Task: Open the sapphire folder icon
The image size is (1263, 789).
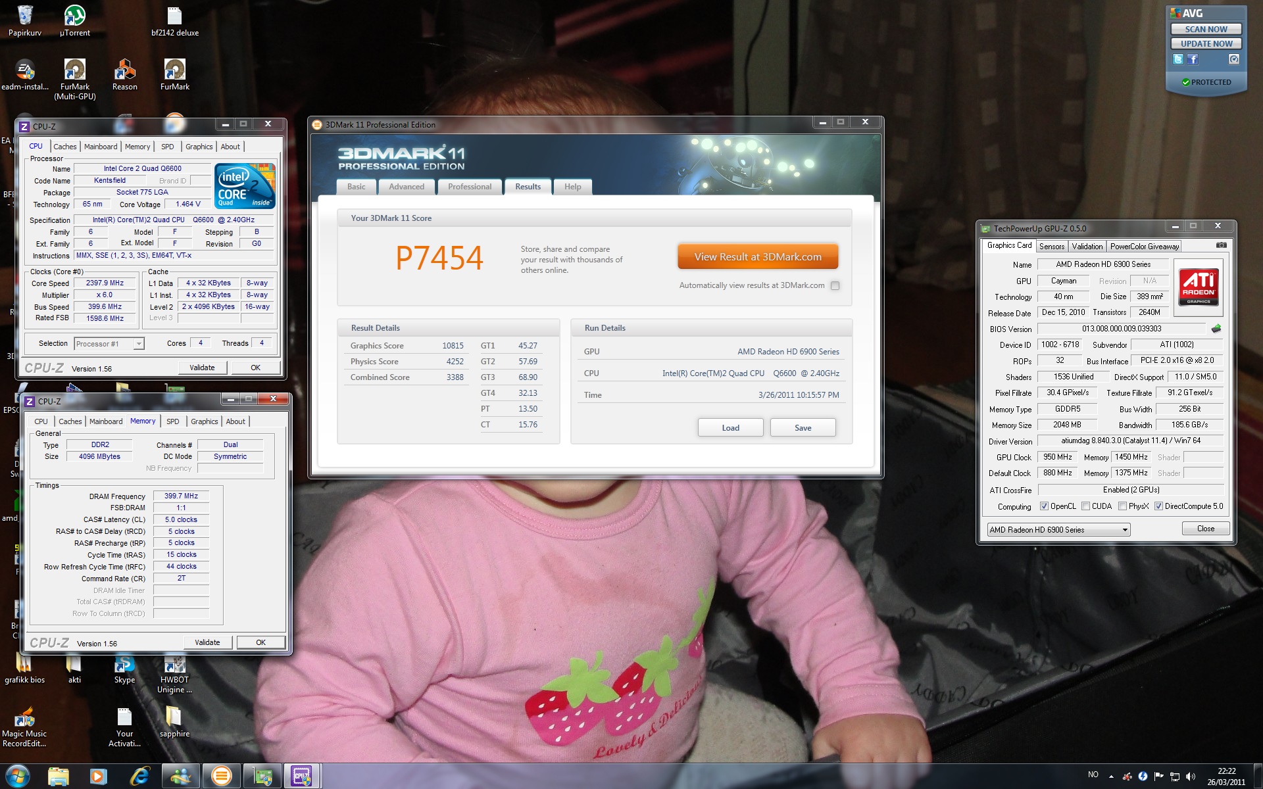Action: click(x=174, y=722)
